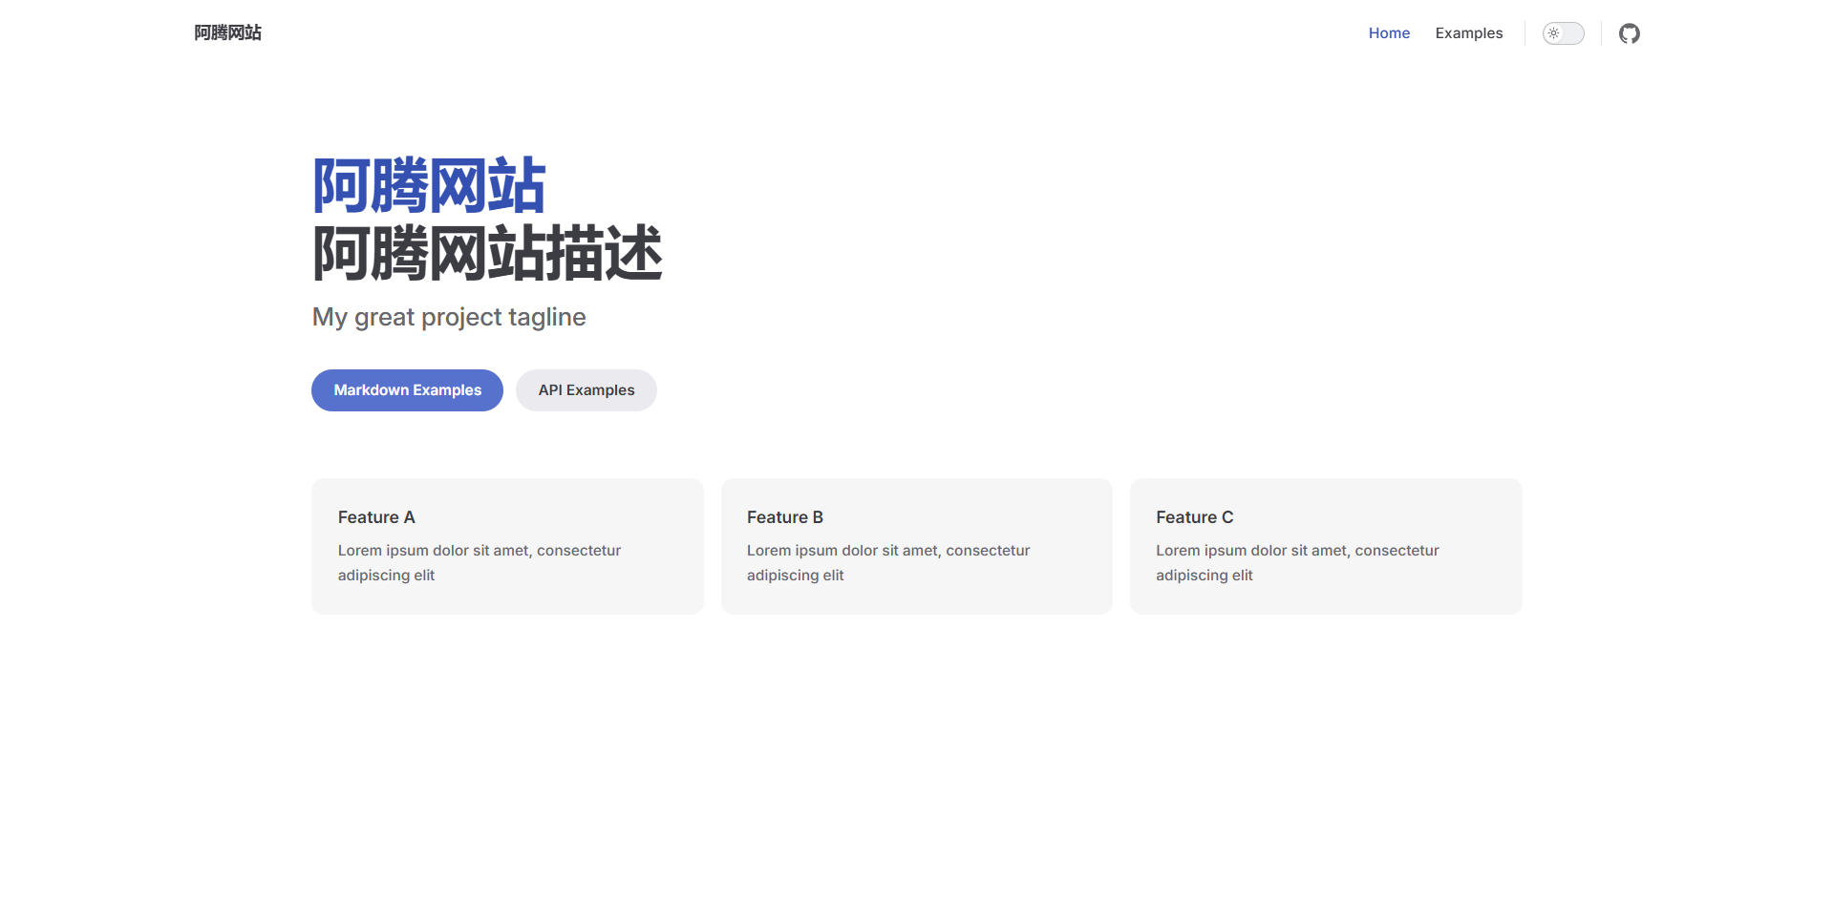The width and height of the screenshot is (1834, 902).
Task: Click the description under Feature A
Action: click(x=479, y=562)
